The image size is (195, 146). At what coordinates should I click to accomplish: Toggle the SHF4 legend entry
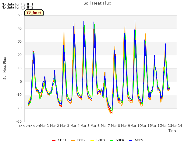(117, 140)
